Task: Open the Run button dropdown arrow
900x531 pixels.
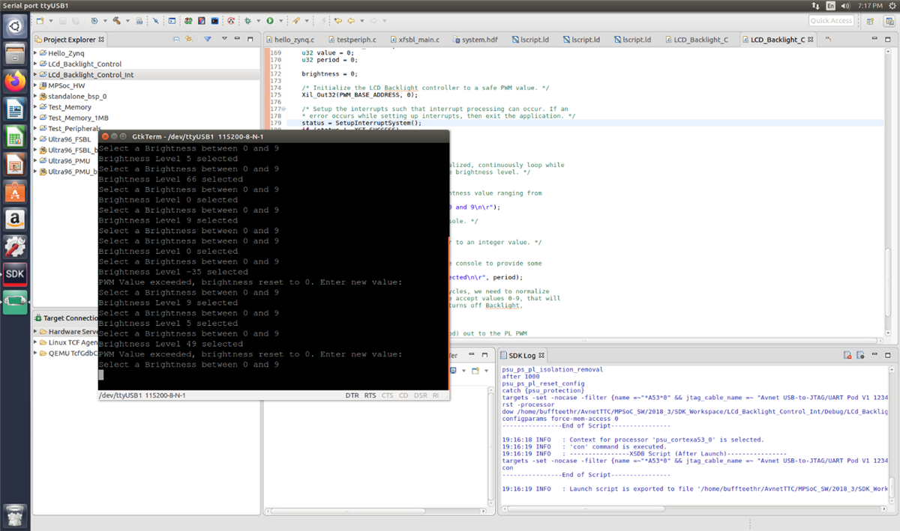Action: 280,21
